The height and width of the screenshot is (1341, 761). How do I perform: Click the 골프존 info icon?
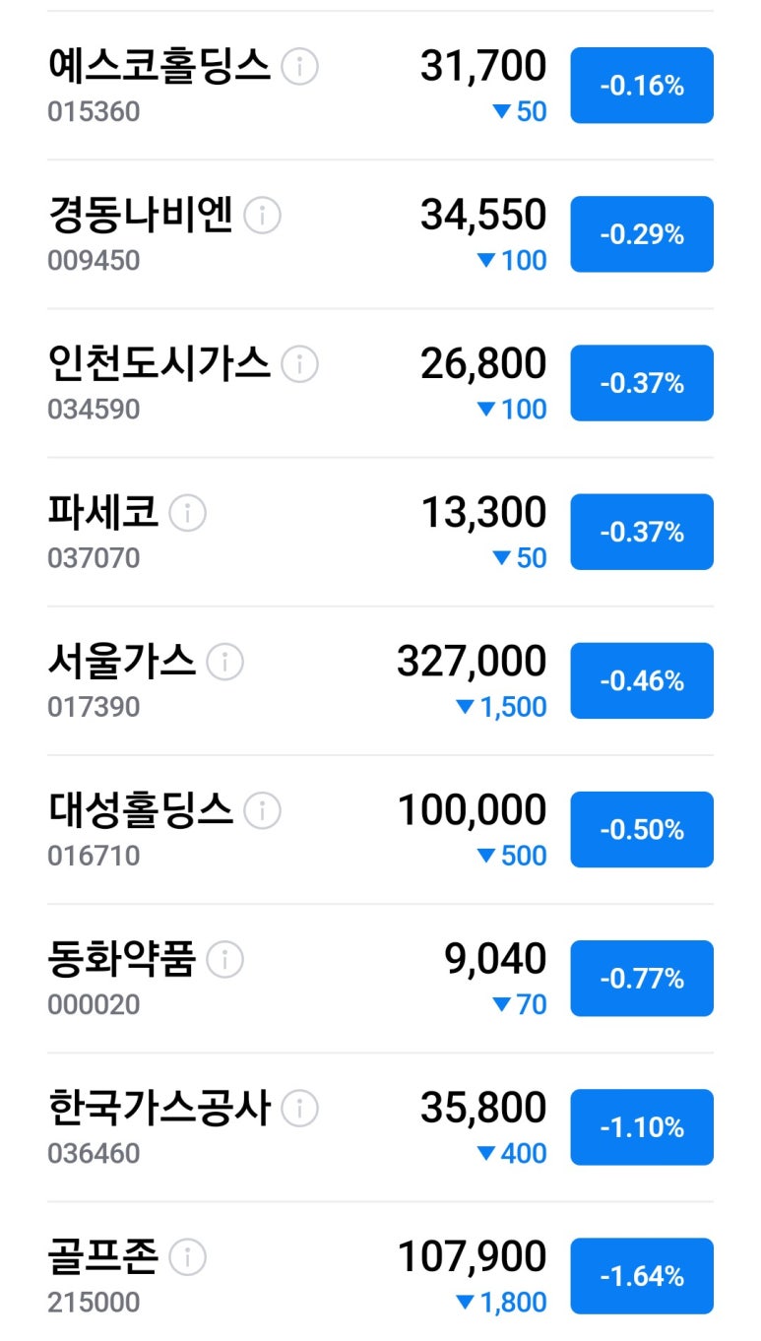[188, 1257]
